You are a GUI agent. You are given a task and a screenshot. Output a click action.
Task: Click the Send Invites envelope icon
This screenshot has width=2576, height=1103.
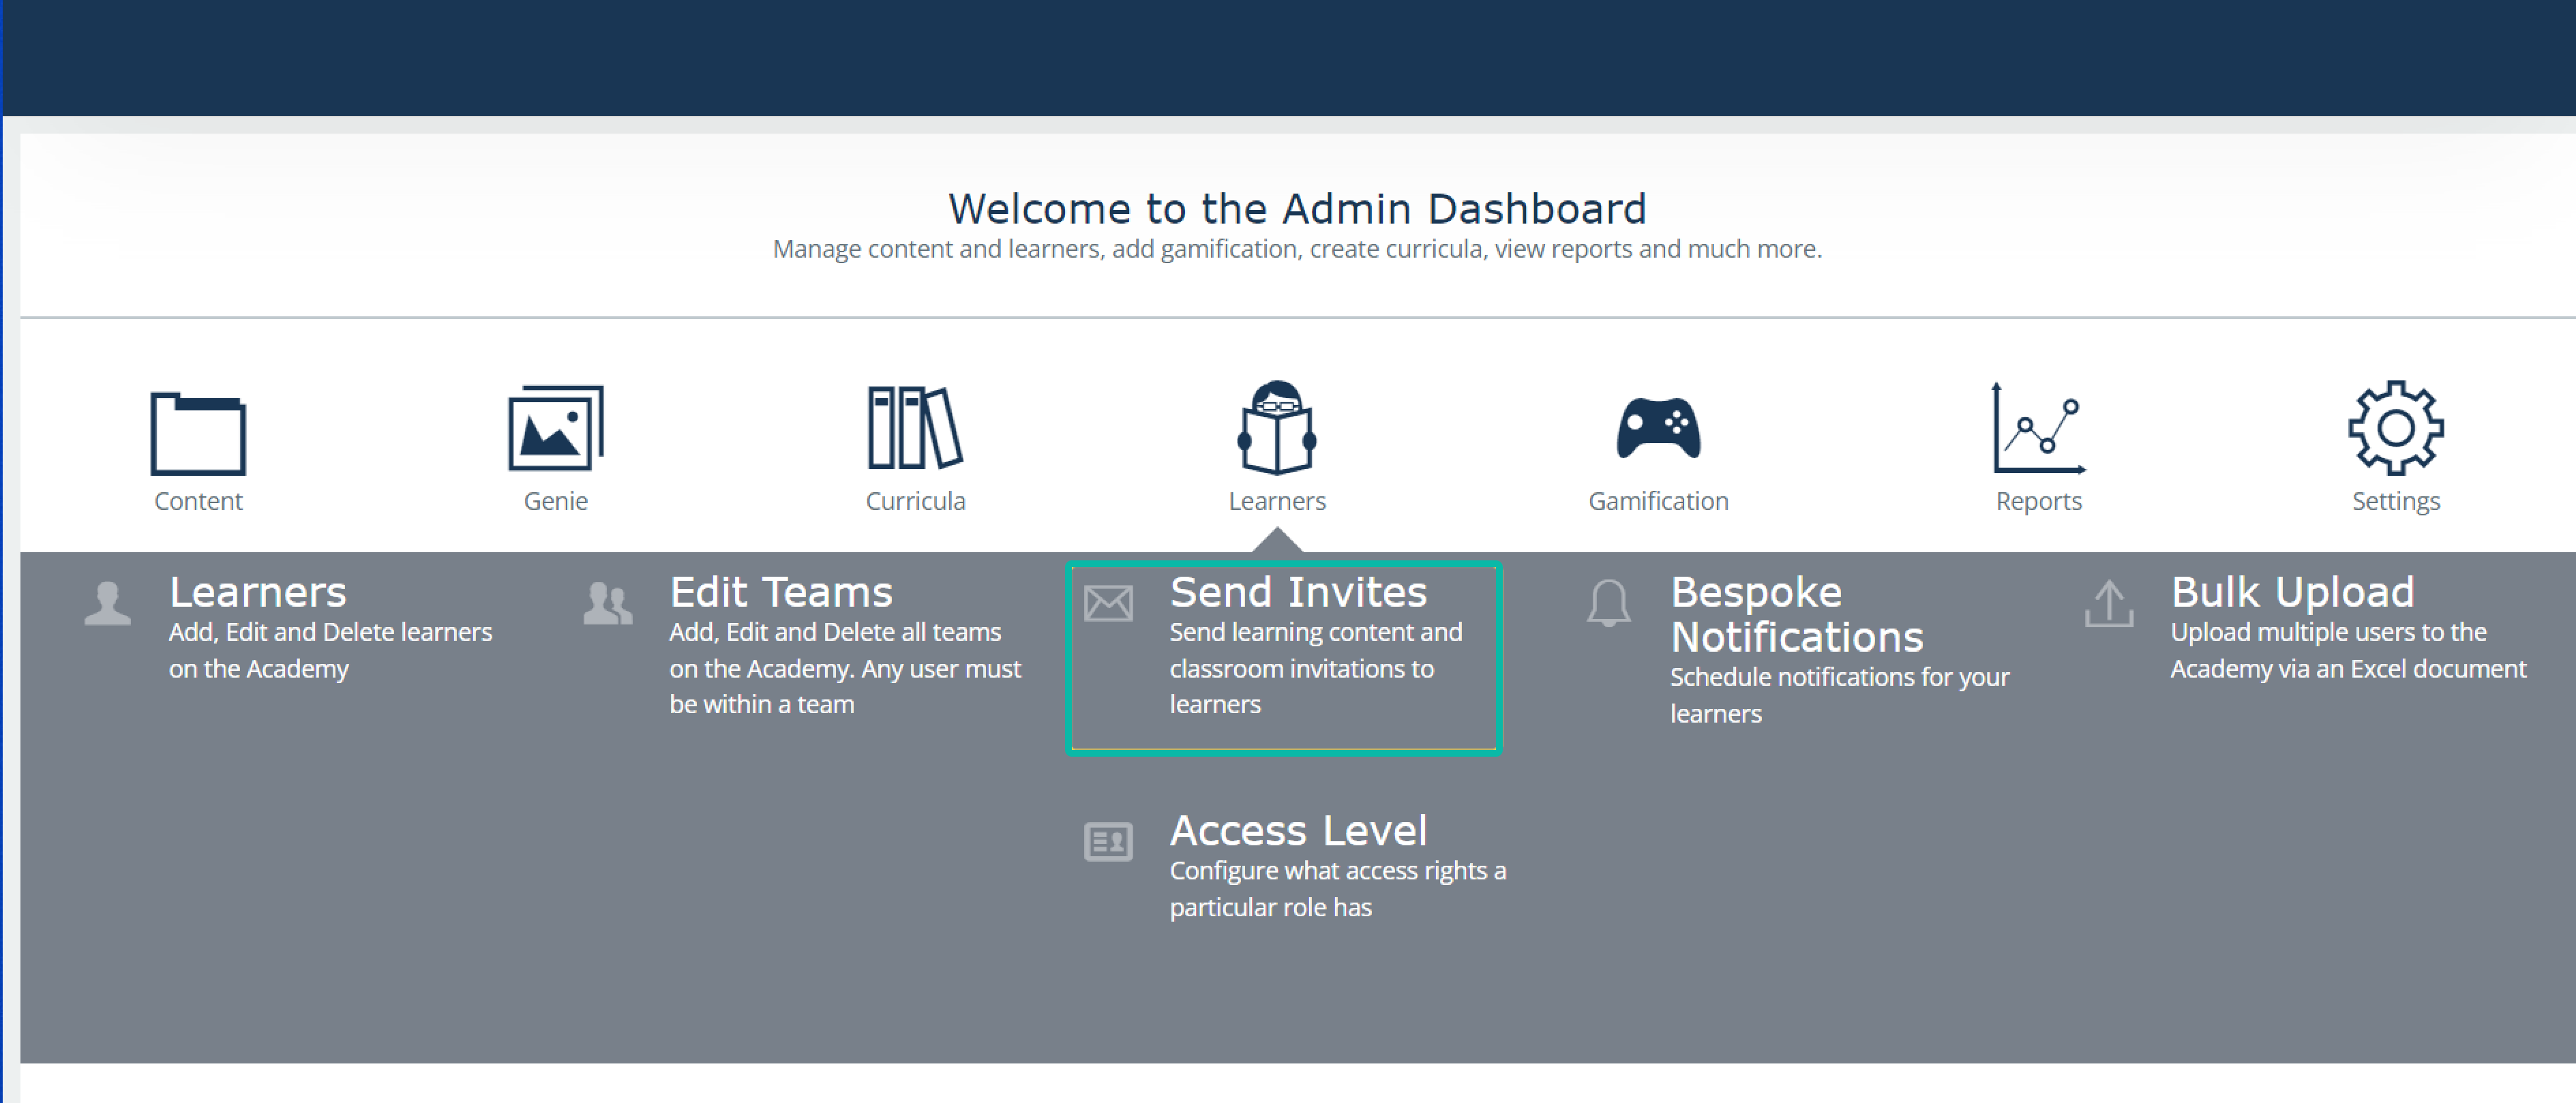click(x=1108, y=603)
